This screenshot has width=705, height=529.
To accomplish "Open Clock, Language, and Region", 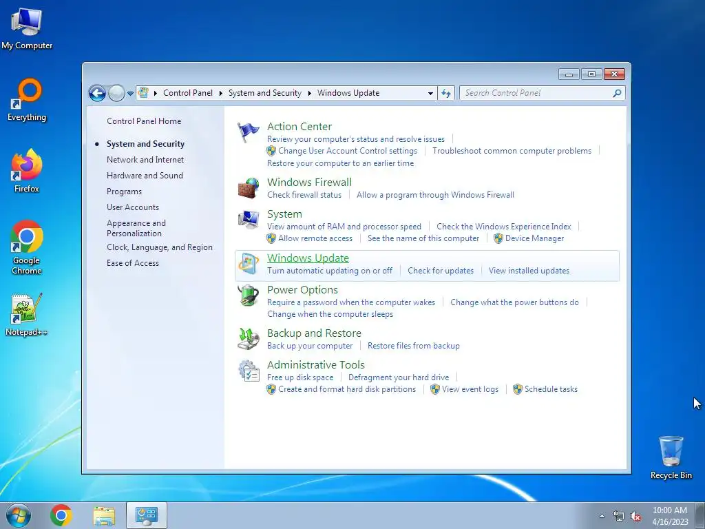I will pyautogui.click(x=160, y=247).
